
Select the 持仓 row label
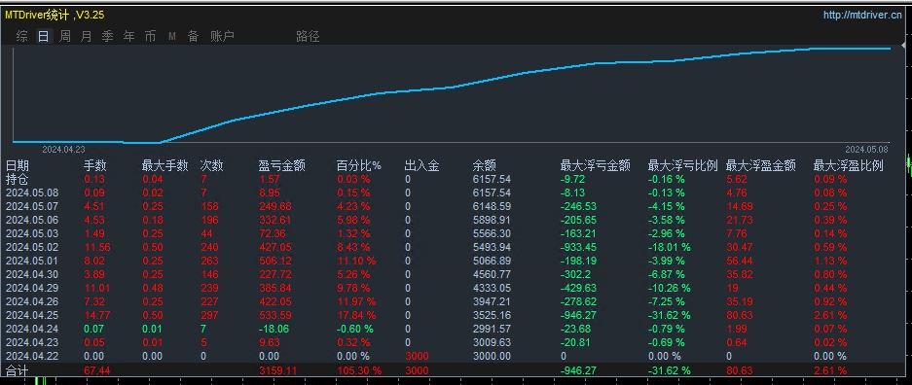tap(17, 179)
